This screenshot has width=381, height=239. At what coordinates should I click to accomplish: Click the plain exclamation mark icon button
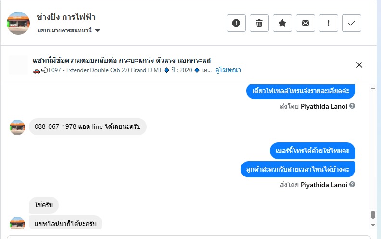click(x=329, y=23)
